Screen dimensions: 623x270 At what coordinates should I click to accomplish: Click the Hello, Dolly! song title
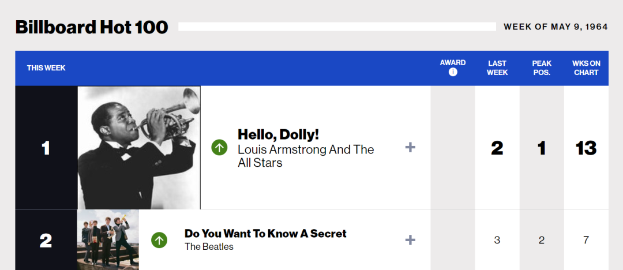click(x=278, y=134)
